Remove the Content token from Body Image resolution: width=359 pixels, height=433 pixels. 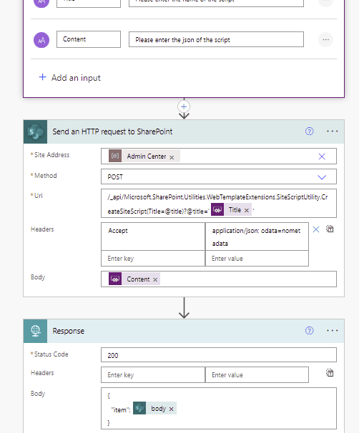pos(155,280)
